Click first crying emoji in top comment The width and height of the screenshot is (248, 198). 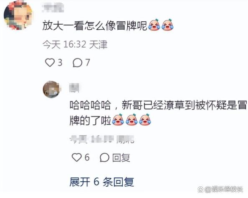point(154,25)
